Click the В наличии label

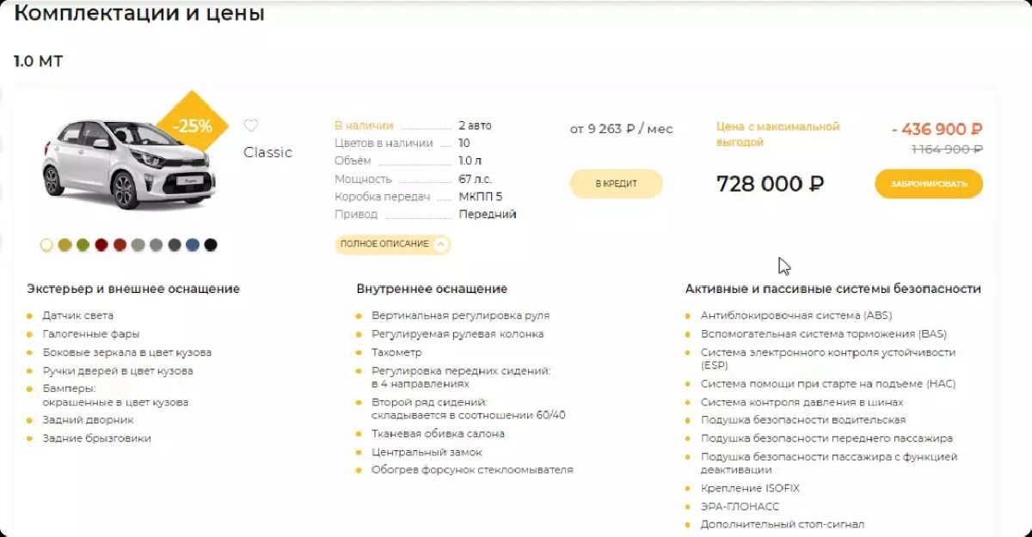click(364, 125)
